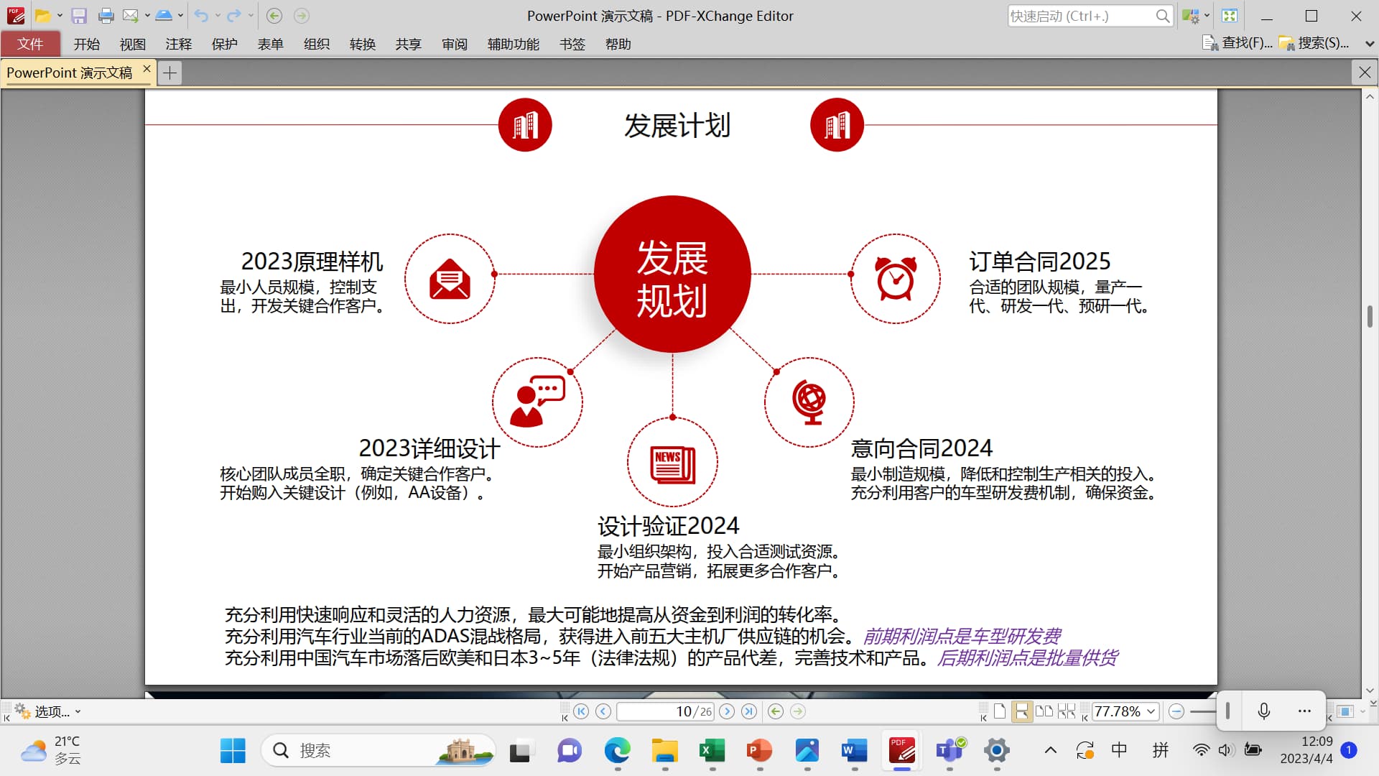Expand the zoom level 77.78% dropdown
Viewport: 1379px width, 776px height.
point(1151,711)
